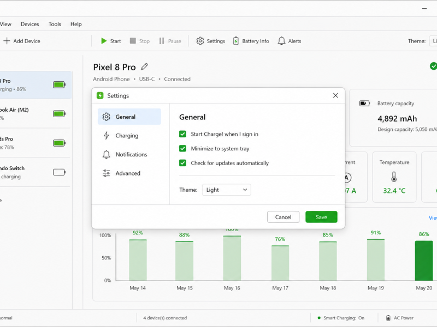Click the plus icon for Add Device
Viewport: 437px width, 327px height.
[x=7, y=41]
